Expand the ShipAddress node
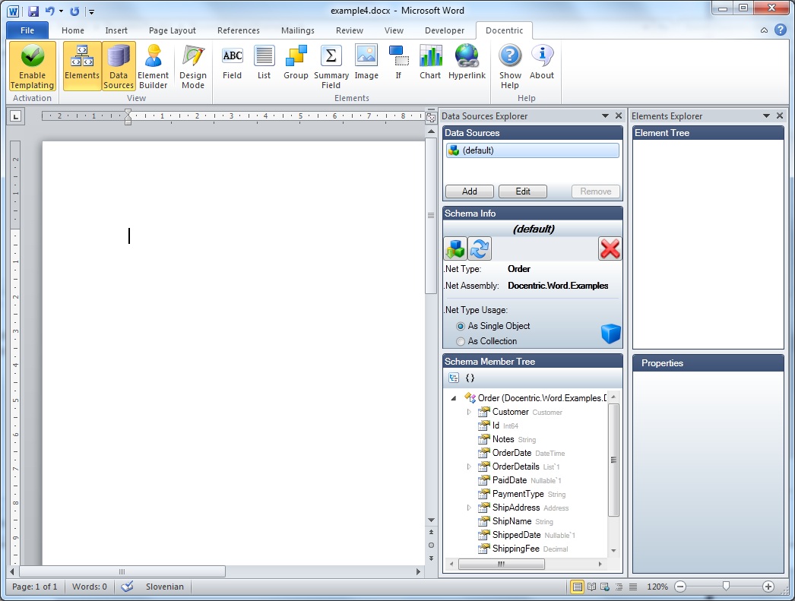This screenshot has width=795, height=601. [x=469, y=508]
